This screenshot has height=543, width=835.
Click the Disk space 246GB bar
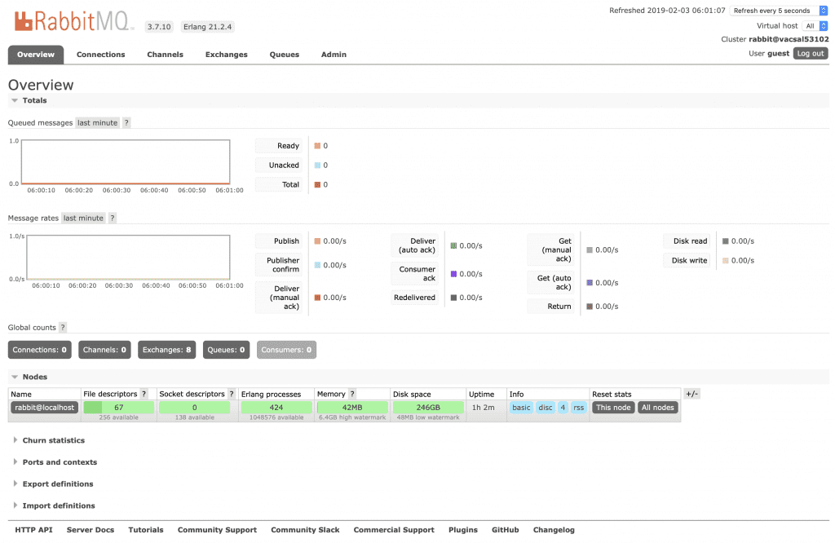(x=428, y=408)
